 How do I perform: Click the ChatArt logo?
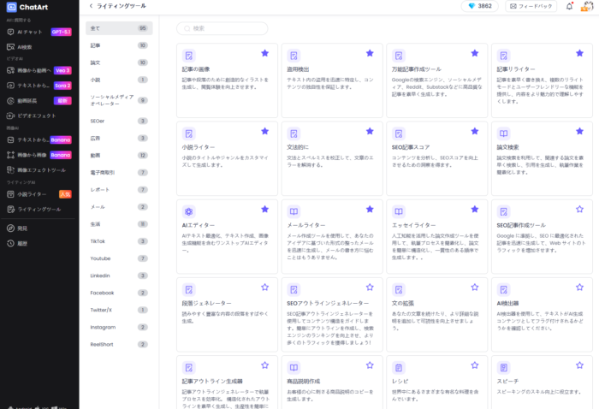(27, 7)
